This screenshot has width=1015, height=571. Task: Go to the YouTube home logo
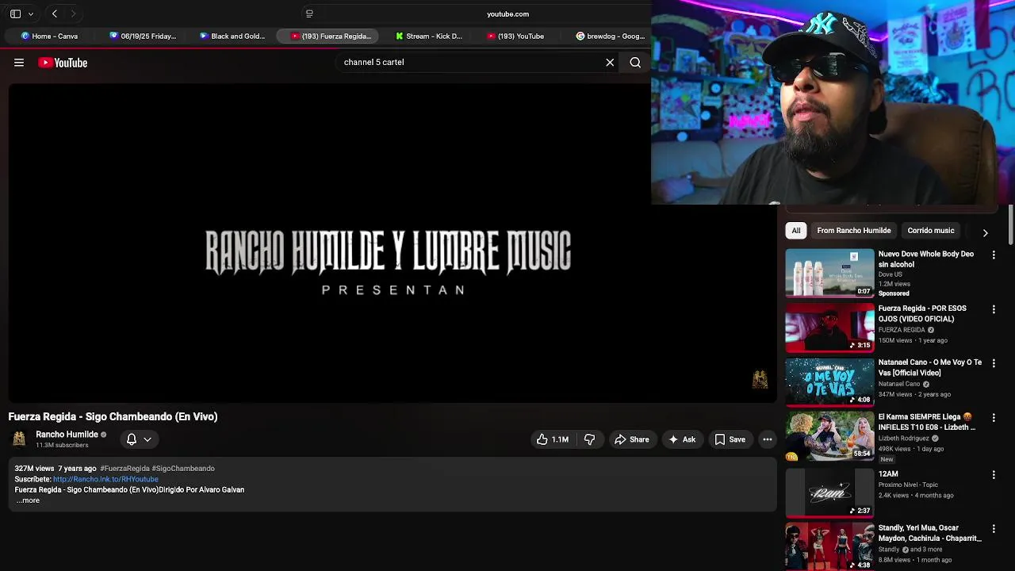(x=63, y=63)
